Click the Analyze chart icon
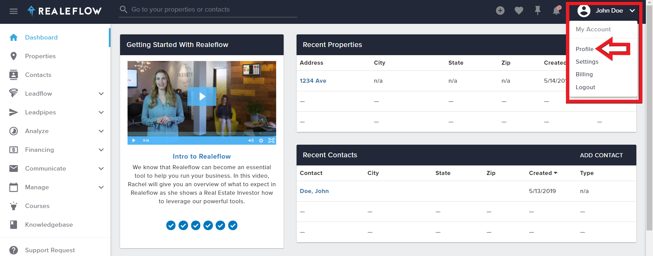Viewport: 653px width, 256px height. tap(14, 131)
